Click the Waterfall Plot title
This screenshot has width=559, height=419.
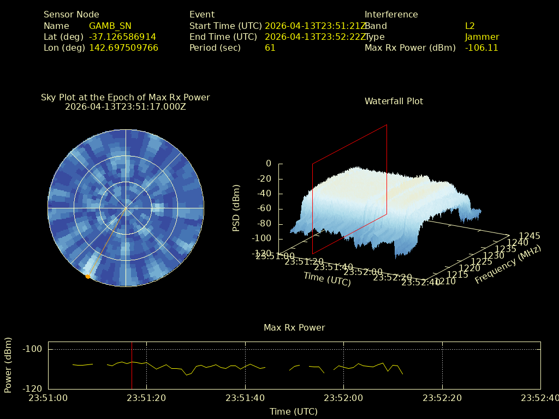click(394, 101)
